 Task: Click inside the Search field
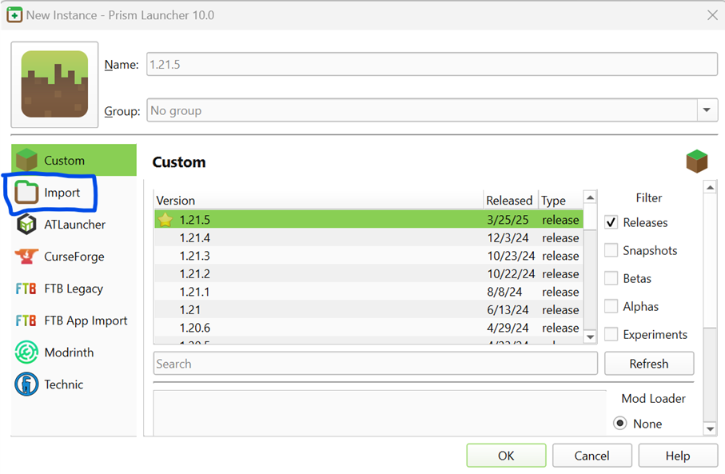point(320,363)
